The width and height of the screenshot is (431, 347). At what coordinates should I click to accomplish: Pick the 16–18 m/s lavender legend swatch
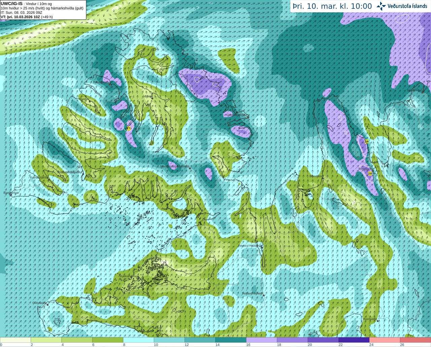(262, 340)
